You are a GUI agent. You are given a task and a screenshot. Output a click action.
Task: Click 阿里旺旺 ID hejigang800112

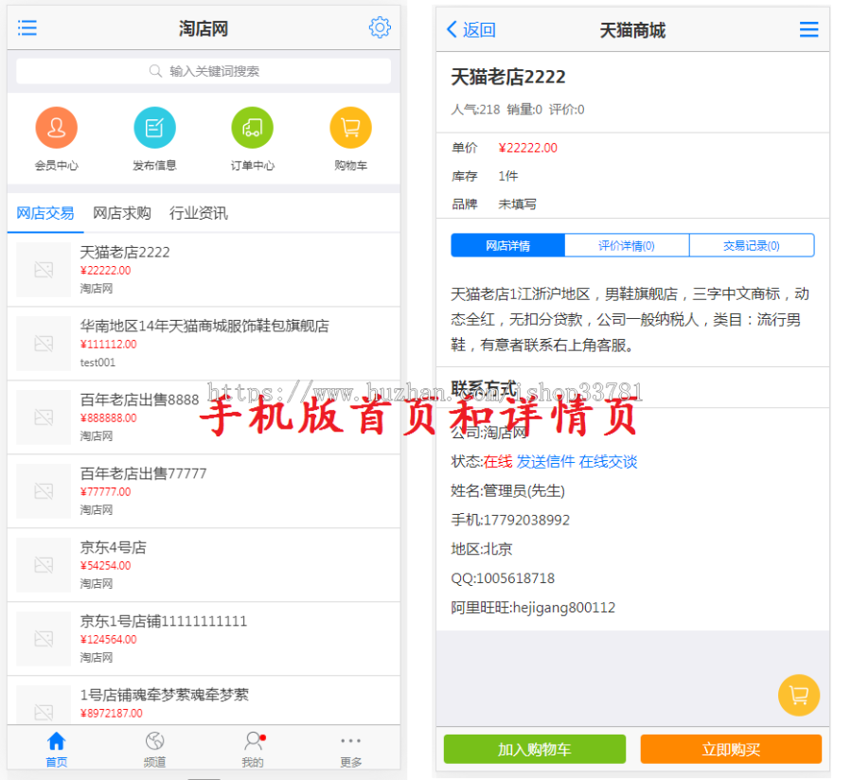564,608
